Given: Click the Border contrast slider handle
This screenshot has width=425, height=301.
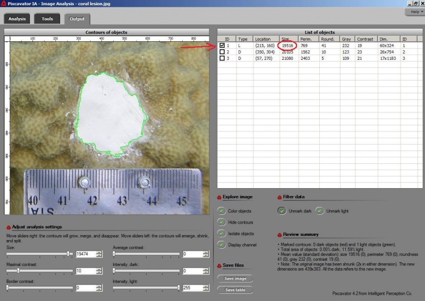Looking at the screenshot, I should tap(7, 287).
